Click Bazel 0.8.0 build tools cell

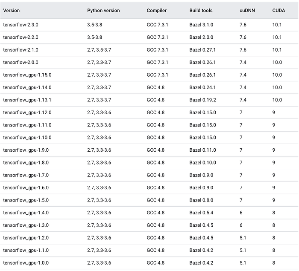201,200
